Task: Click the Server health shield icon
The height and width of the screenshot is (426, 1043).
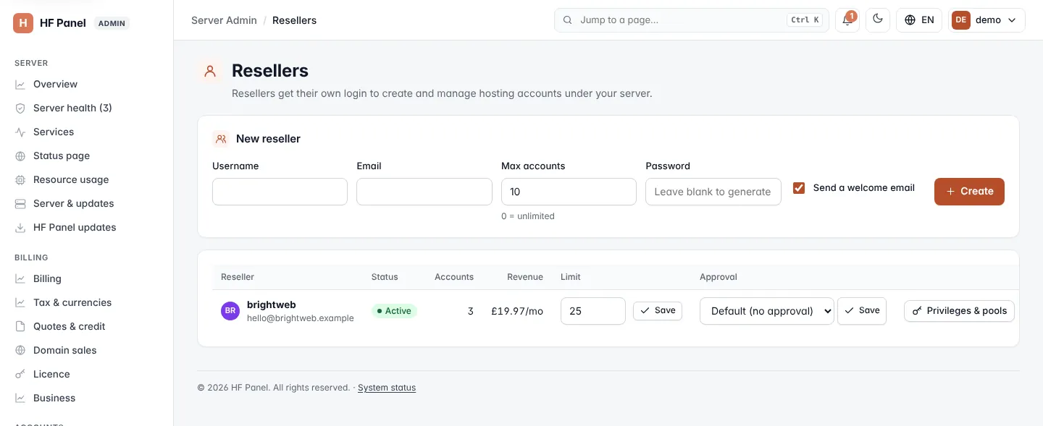Action: [x=20, y=108]
